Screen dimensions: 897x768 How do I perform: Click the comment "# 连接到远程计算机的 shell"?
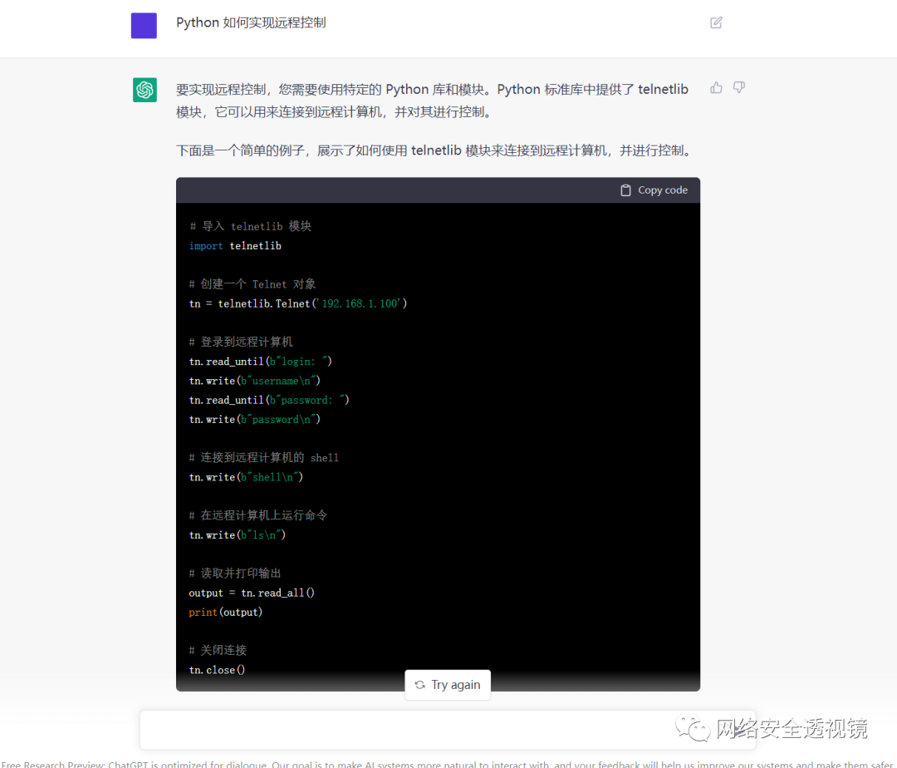[264, 458]
